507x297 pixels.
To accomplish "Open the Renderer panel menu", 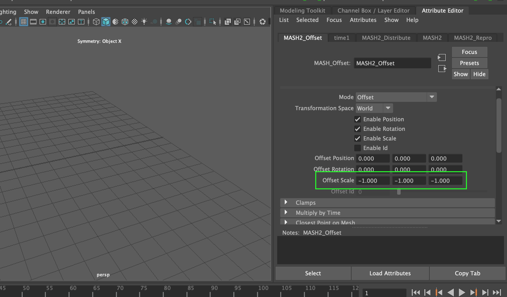I will 58,12.
